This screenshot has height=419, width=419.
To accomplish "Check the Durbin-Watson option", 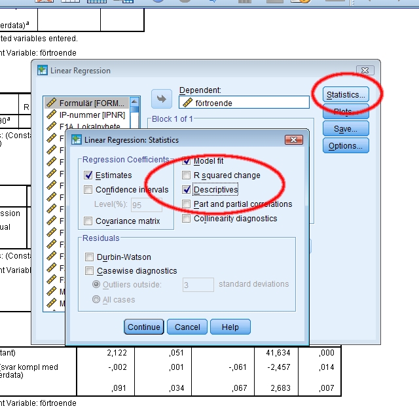I will 88,257.
